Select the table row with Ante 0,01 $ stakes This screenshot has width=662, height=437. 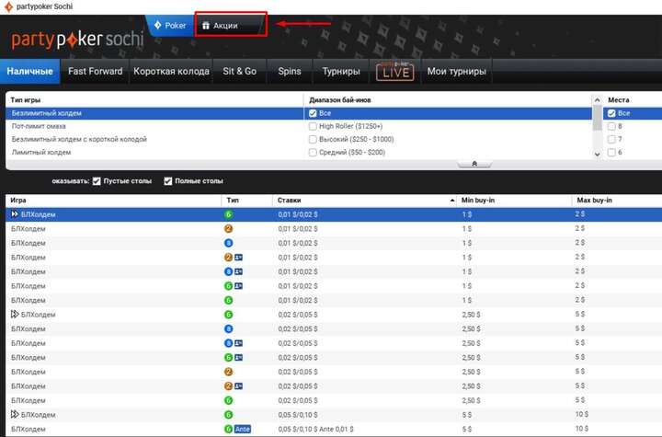coord(334,429)
